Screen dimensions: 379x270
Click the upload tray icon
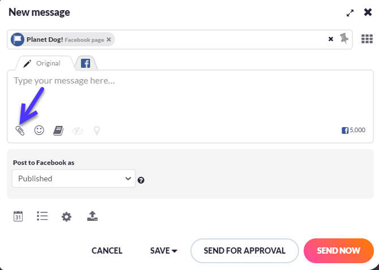92,216
